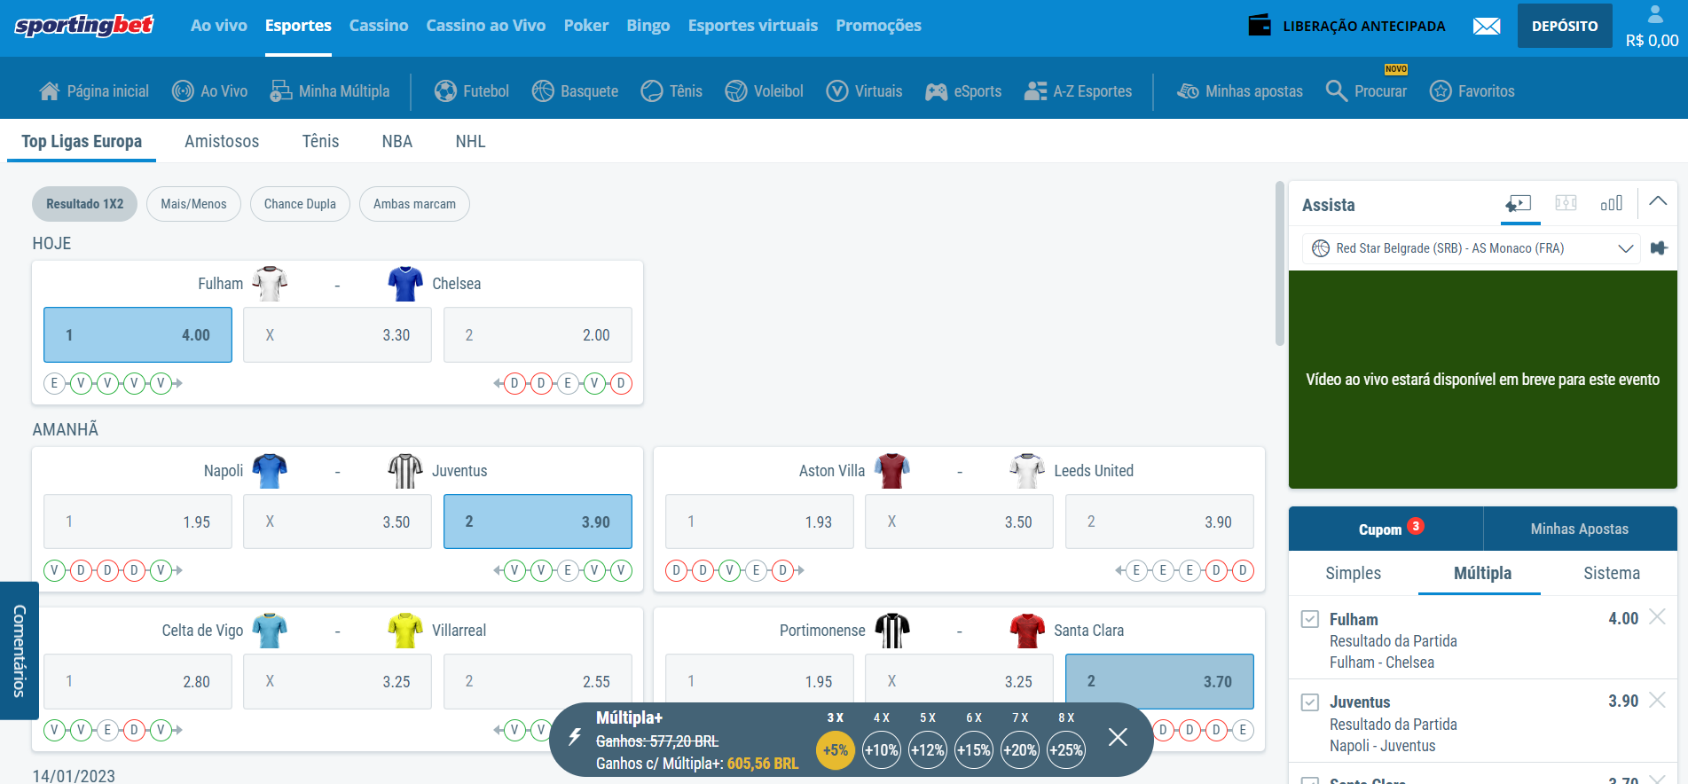Expand Leeds United recent form arrow

(1120, 570)
